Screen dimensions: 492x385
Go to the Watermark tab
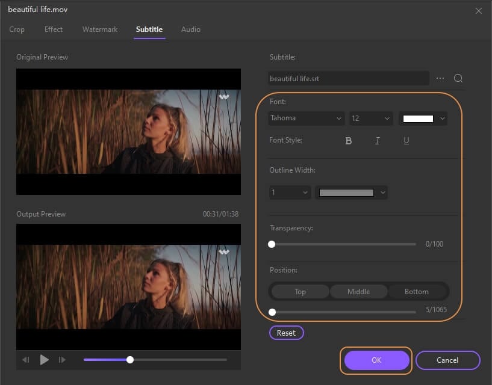pos(100,29)
